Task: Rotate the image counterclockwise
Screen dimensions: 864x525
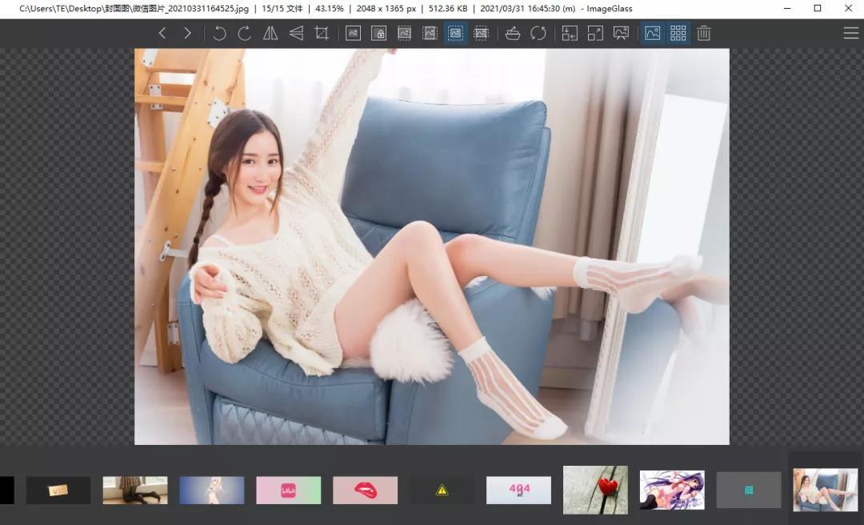Action: tap(219, 33)
